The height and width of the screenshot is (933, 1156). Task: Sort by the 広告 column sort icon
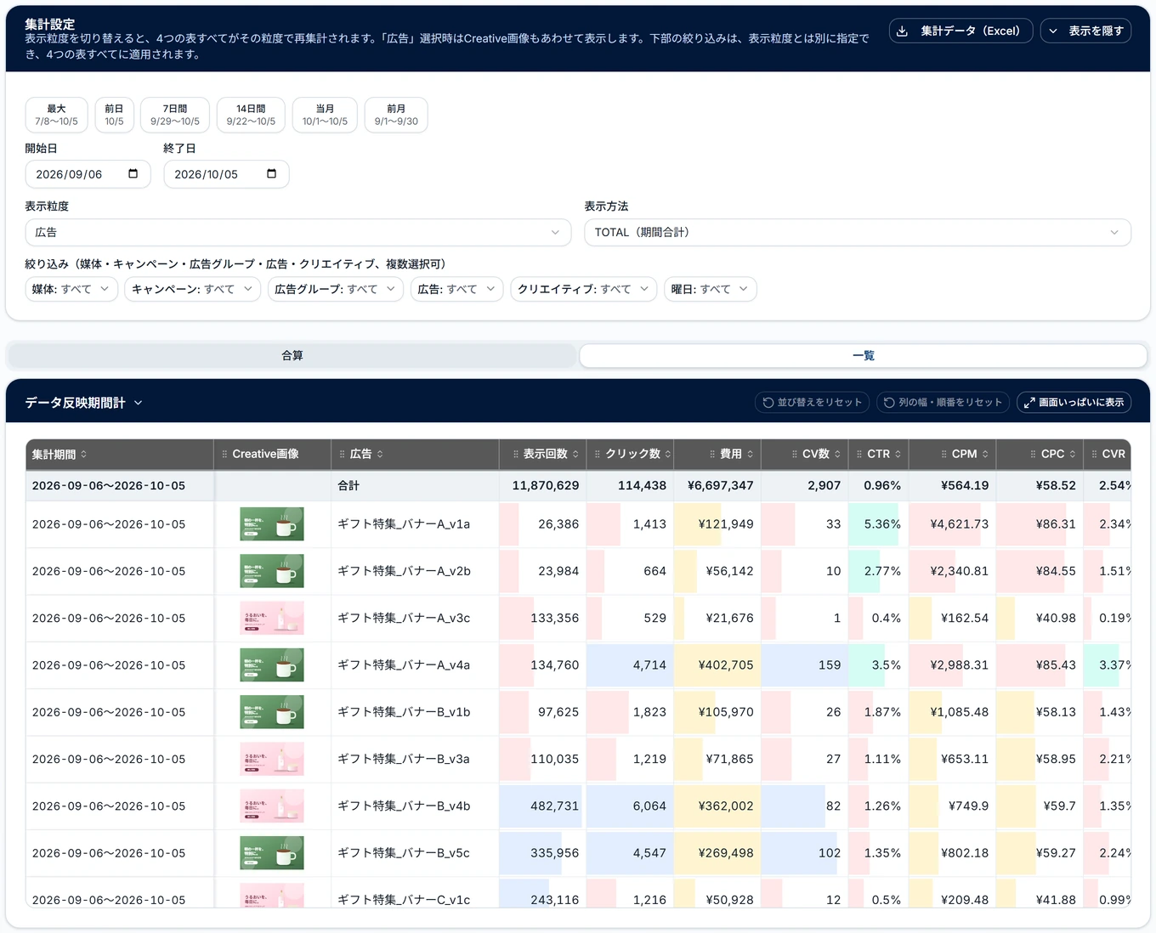pyautogui.click(x=380, y=455)
